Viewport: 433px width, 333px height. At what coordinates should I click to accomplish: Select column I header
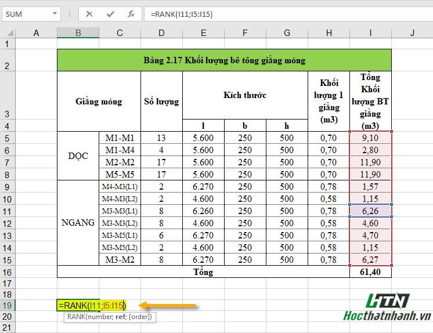tap(370, 34)
